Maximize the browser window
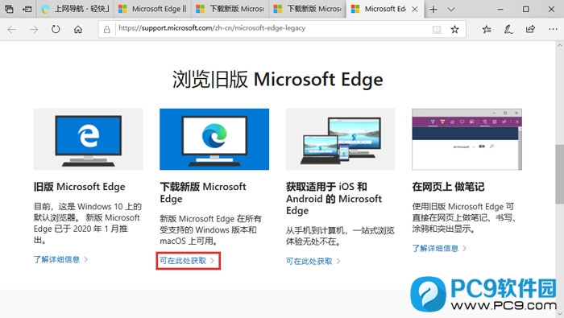564x318 pixels. [x=526, y=10]
